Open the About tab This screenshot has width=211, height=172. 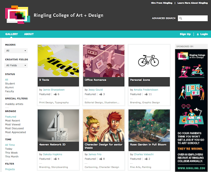click(29, 34)
